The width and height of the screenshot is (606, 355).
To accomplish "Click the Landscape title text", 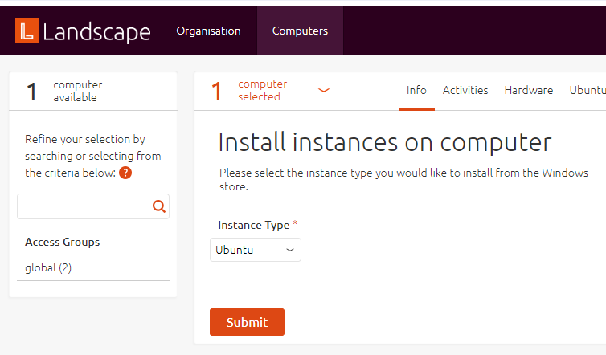I will click(96, 31).
